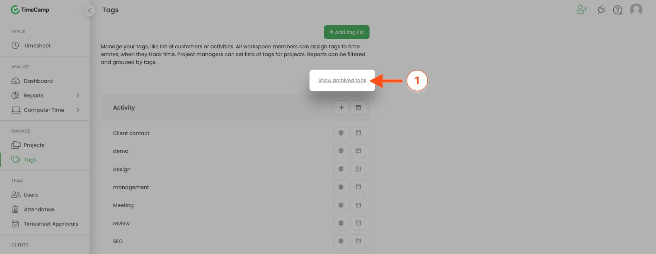
Task: Click the Show archived tags link
Action: (x=342, y=81)
